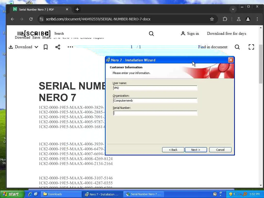Click the Scribd search field
The height and width of the screenshot is (198, 264).
pyautogui.click(x=101, y=34)
